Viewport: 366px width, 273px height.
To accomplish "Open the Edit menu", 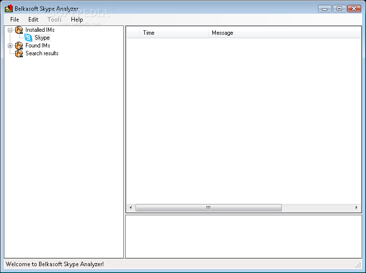I will tap(33, 20).
